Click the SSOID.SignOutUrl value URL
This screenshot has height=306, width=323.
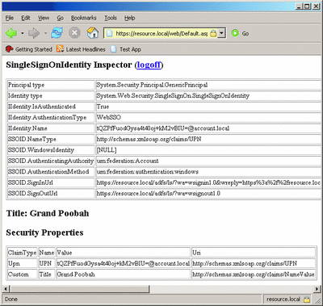158,193
